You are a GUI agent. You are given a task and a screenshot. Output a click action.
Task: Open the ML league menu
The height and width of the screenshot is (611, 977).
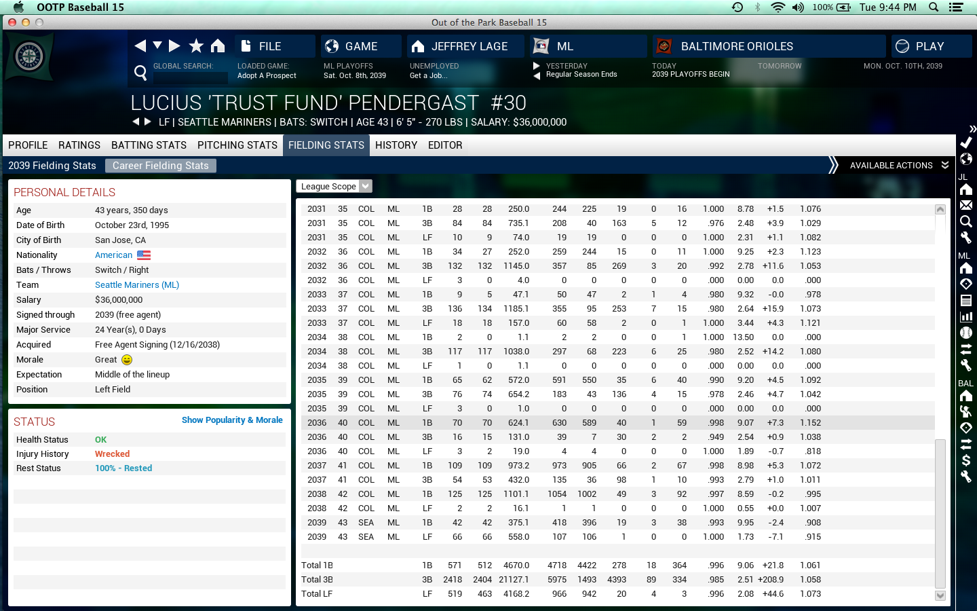coord(589,46)
